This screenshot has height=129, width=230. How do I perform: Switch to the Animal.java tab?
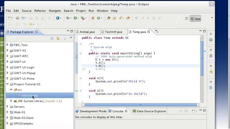coord(87,32)
